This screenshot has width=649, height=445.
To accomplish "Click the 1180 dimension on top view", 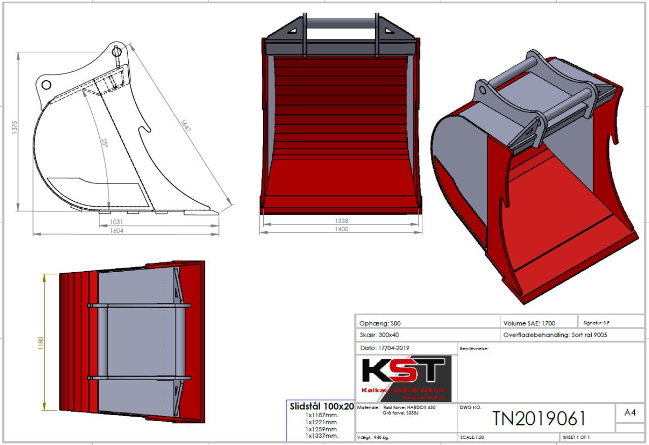I will tap(41, 343).
